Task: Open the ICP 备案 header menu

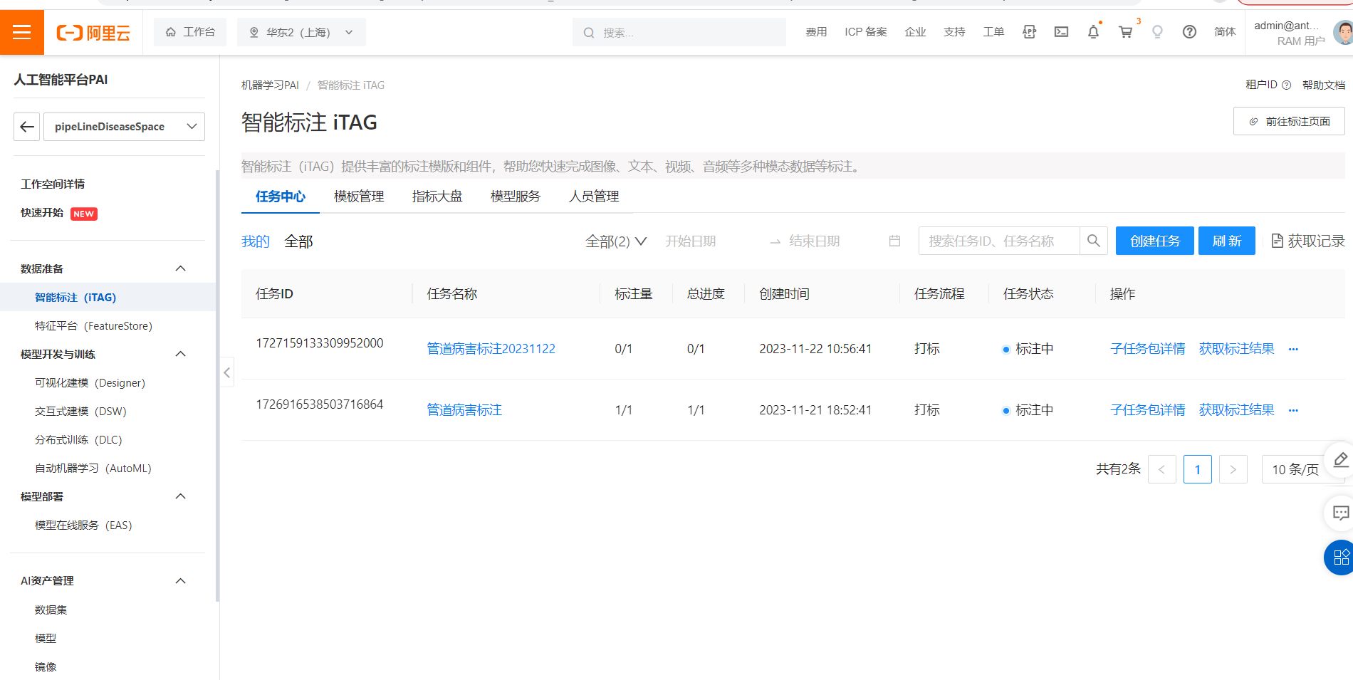Action: 866,32
